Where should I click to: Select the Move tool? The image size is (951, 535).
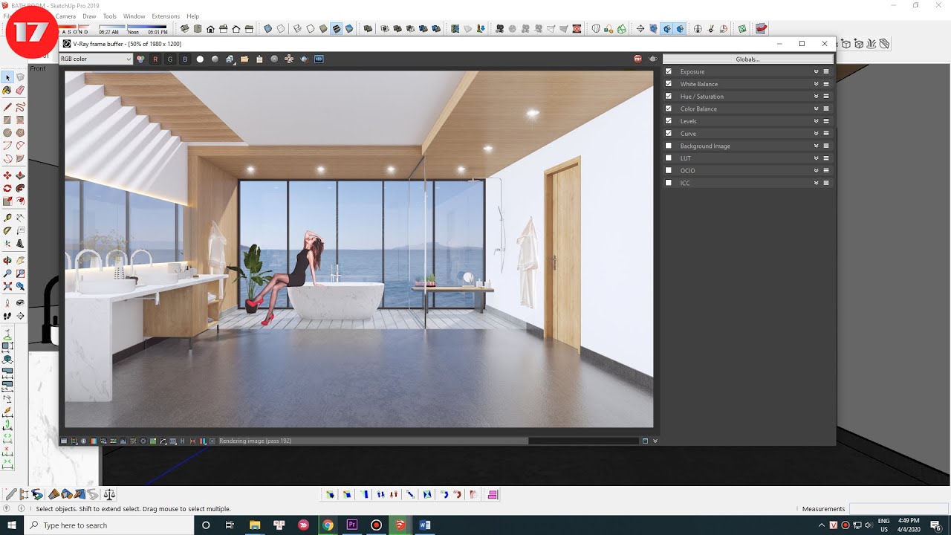pyautogui.click(x=7, y=175)
